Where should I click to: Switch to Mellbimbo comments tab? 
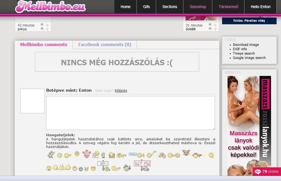click(x=44, y=45)
